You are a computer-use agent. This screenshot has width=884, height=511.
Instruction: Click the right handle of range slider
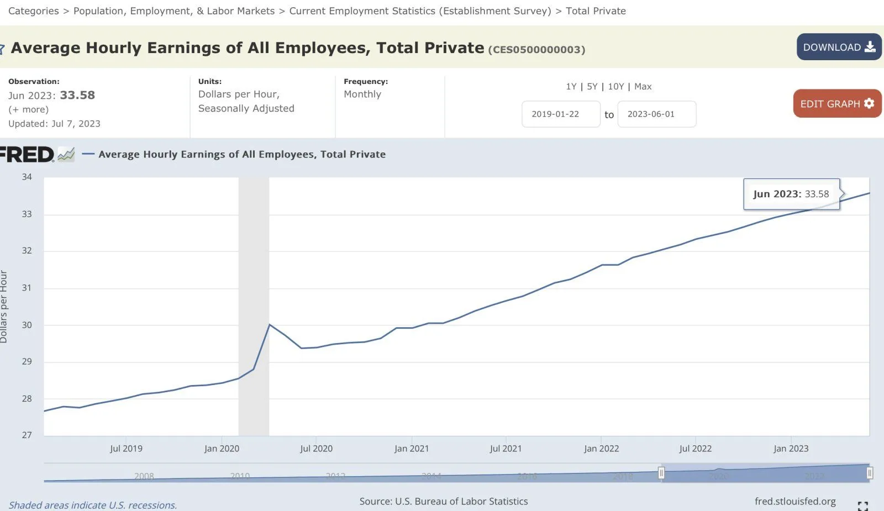[x=870, y=473]
